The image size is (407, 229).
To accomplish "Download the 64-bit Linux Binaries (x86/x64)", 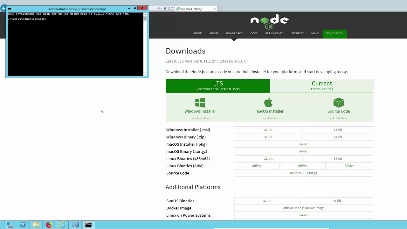I will tap(338, 159).
